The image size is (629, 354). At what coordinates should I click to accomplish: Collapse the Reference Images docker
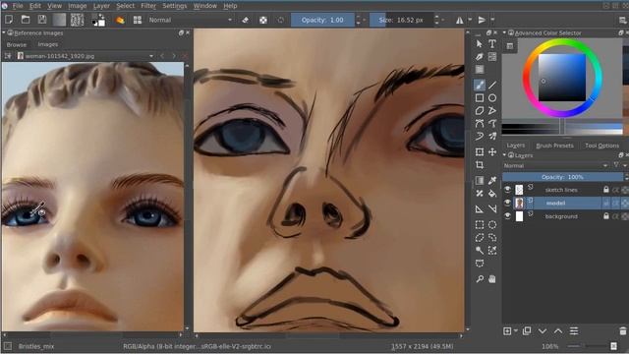point(4,32)
